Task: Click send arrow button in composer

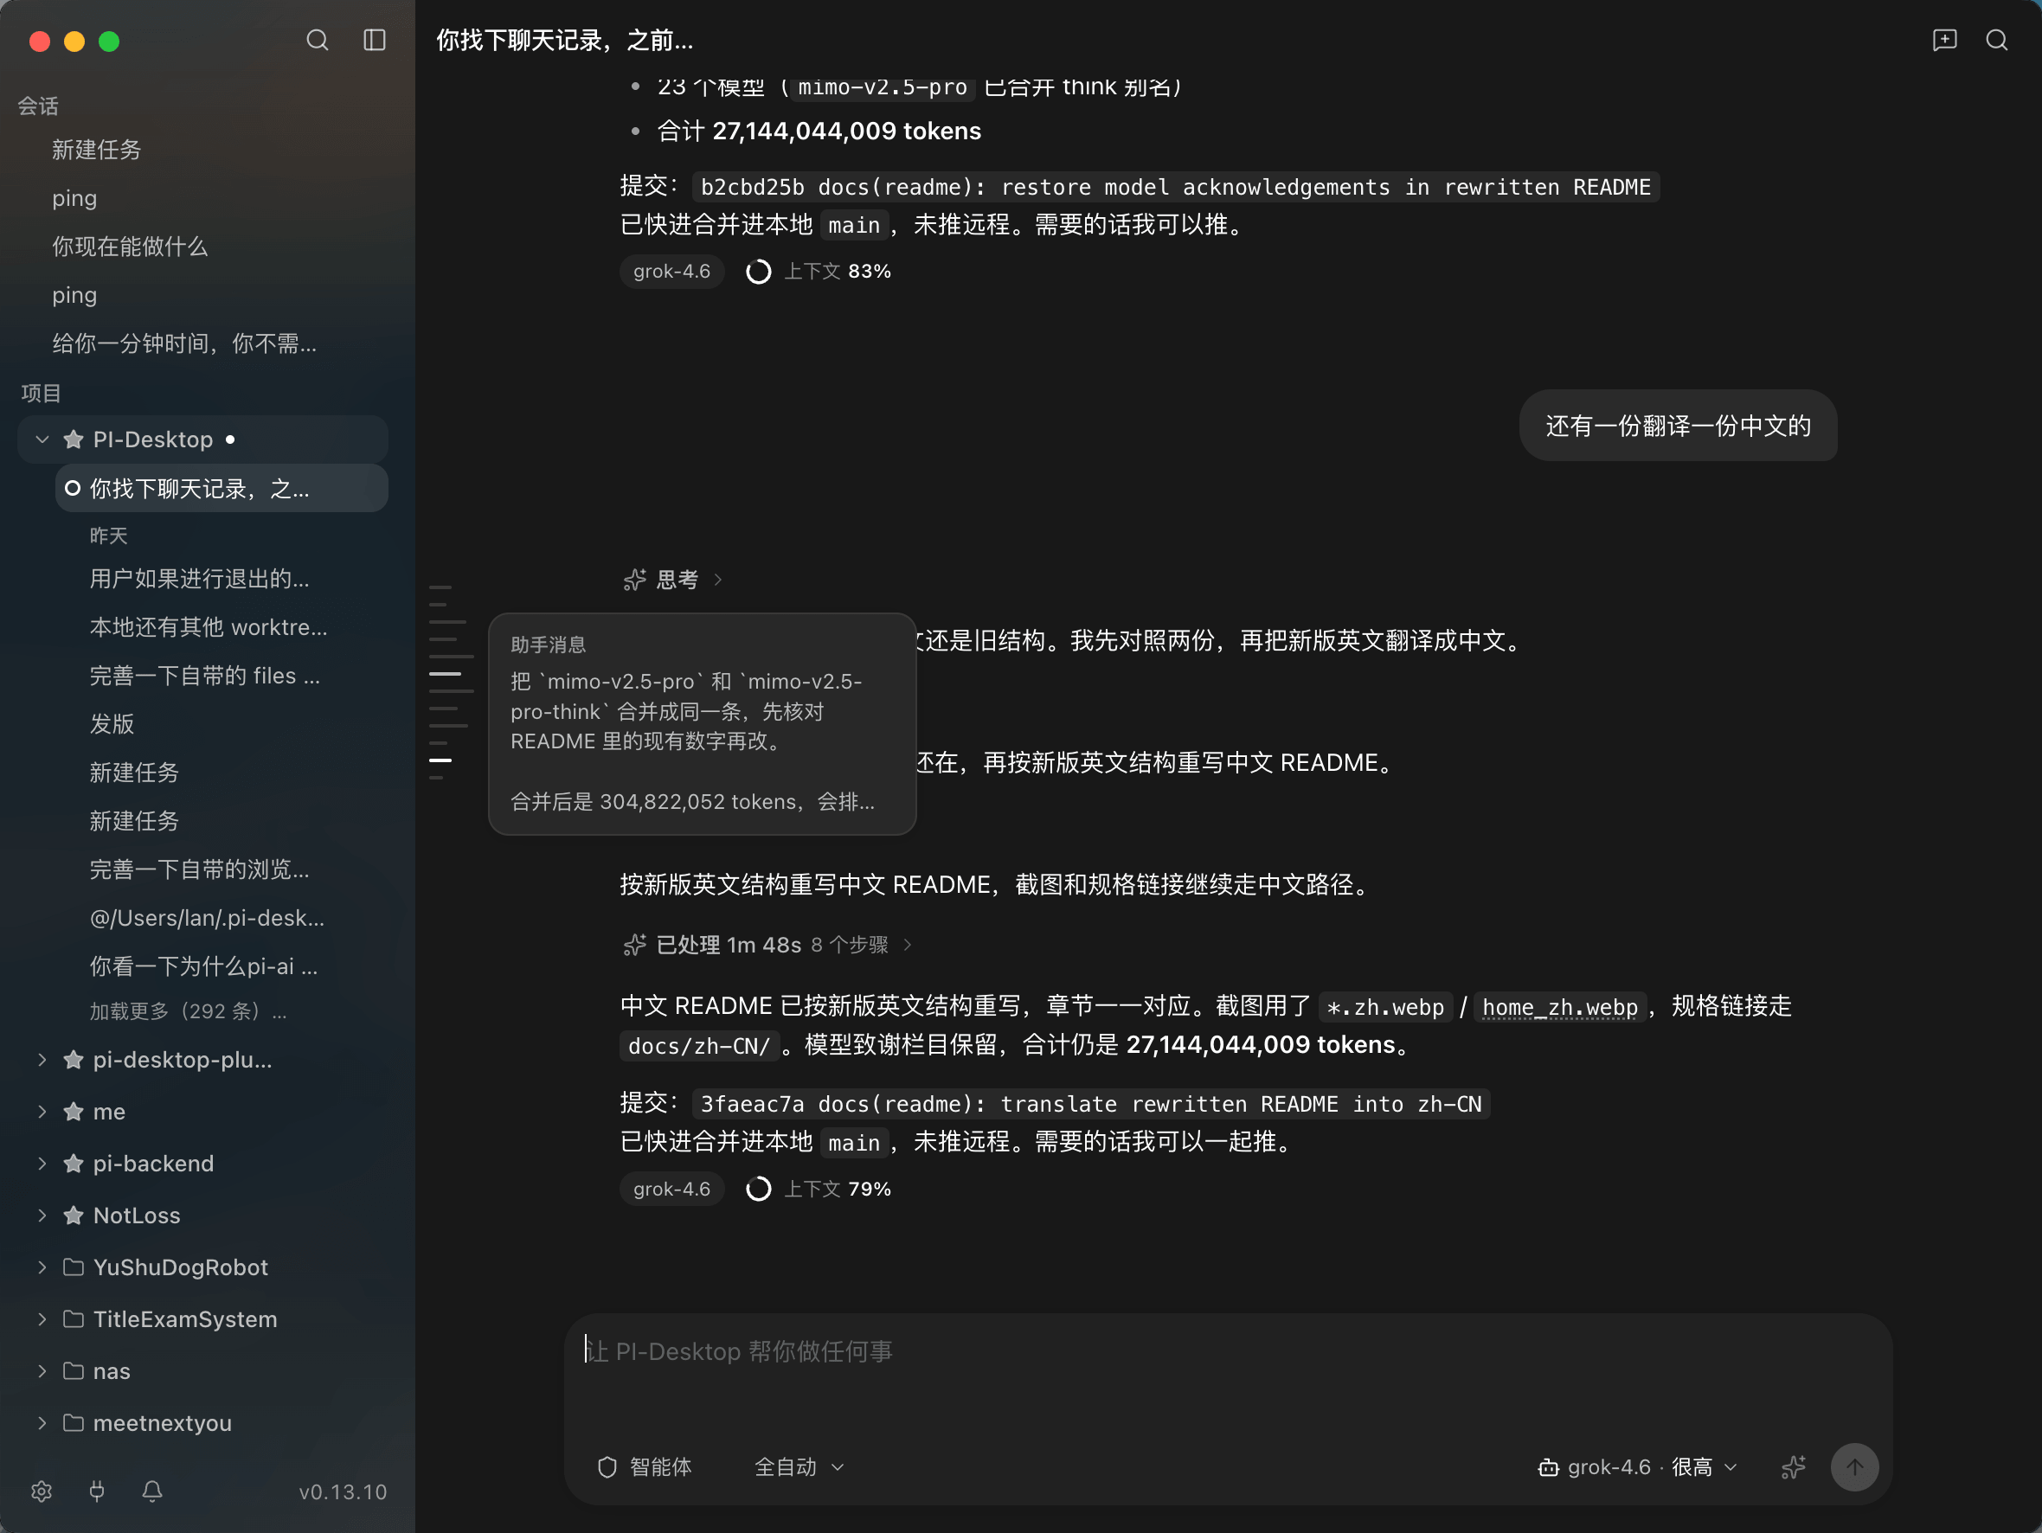Action: click(x=1853, y=1466)
